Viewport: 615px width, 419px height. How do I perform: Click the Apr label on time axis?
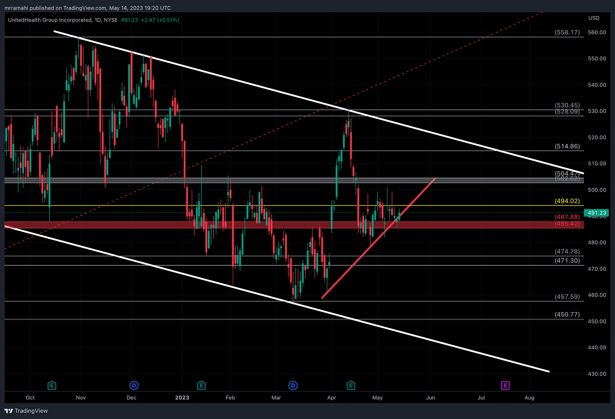tap(332, 397)
